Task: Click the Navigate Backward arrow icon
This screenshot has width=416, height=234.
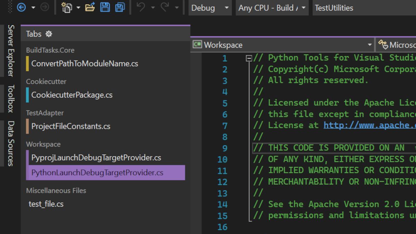Action: coord(21,7)
